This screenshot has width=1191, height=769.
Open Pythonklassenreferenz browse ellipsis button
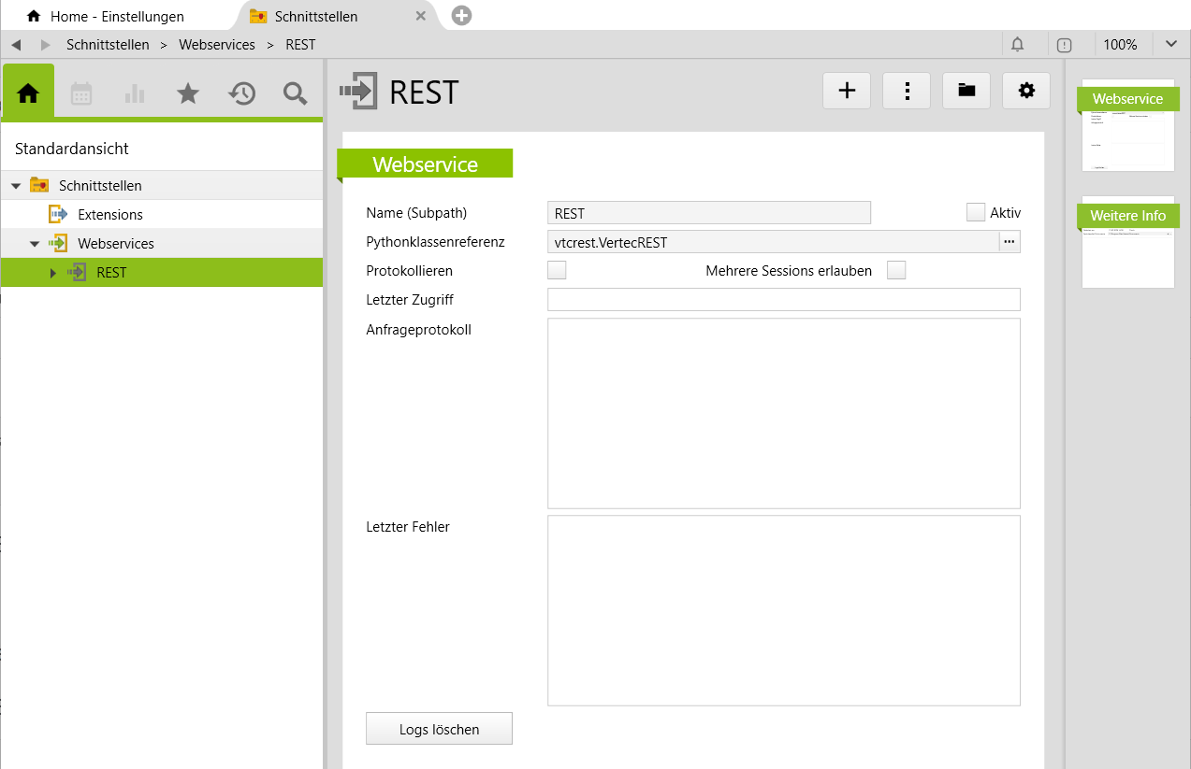coord(1009,242)
